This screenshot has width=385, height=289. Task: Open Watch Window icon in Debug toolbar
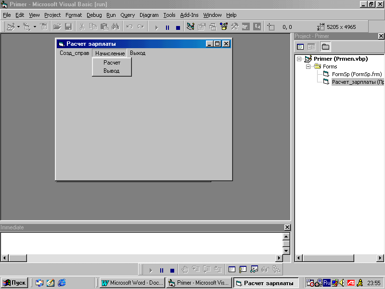(254, 270)
